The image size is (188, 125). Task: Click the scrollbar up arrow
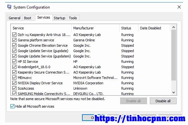[x=173, y=27]
